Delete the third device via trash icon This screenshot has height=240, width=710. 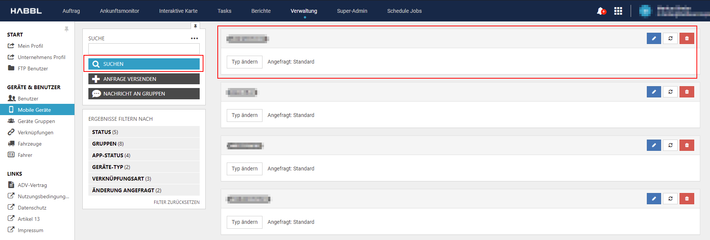(x=687, y=145)
